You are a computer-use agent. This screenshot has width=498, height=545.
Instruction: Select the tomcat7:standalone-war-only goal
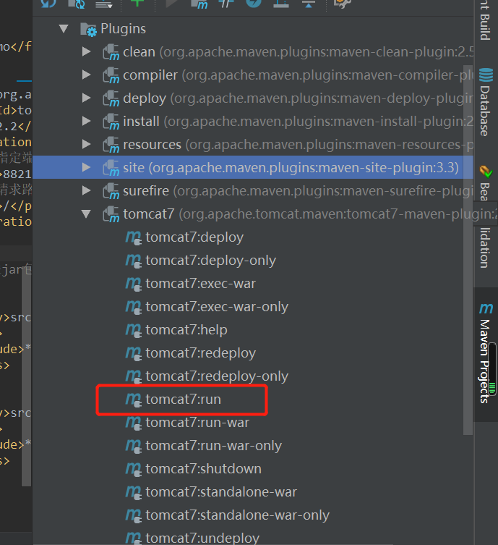coord(238,515)
